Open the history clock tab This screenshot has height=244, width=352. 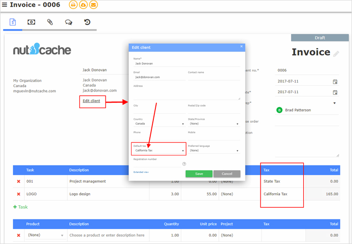coord(87,22)
